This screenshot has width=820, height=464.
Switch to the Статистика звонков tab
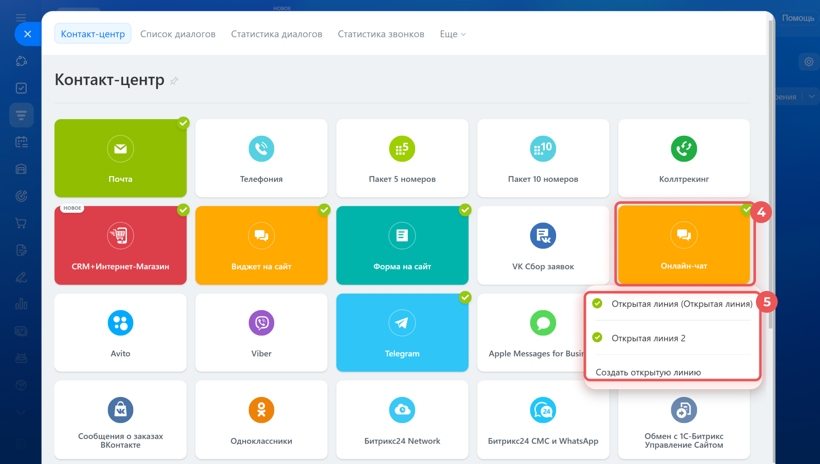coord(381,34)
